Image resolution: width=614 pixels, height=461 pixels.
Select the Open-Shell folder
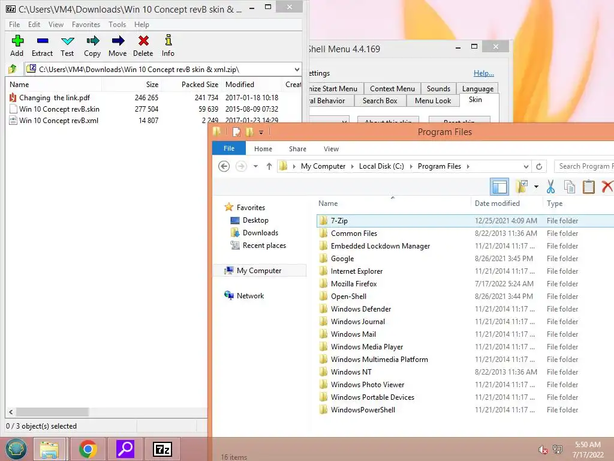click(348, 297)
